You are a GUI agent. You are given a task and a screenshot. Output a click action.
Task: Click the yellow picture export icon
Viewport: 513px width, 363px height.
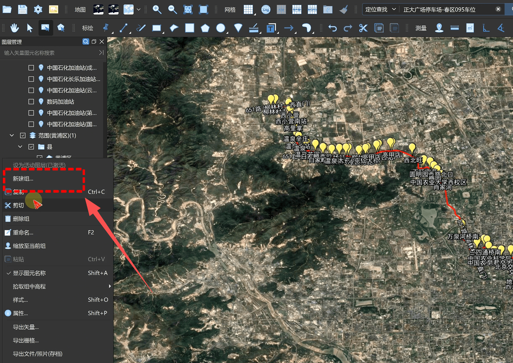[x=54, y=9]
